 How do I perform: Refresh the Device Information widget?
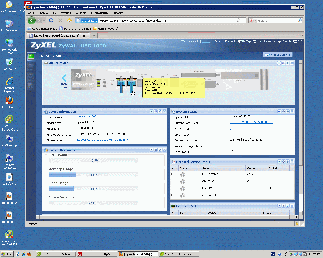[x=160, y=111]
